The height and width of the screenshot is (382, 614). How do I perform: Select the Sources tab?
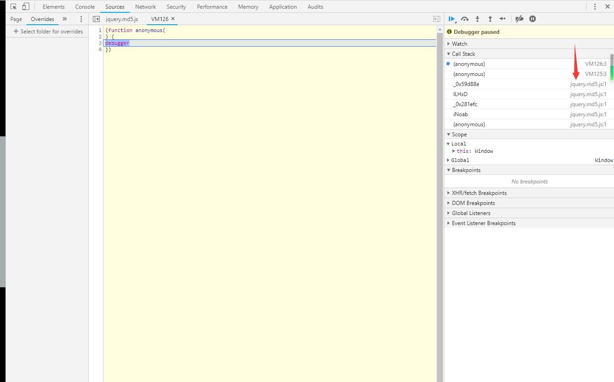coord(115,7)
